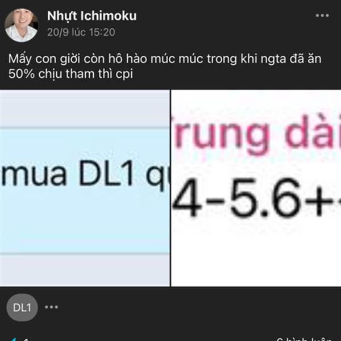Open Nhựt Ichimoku's profile picture

(22, 25)
